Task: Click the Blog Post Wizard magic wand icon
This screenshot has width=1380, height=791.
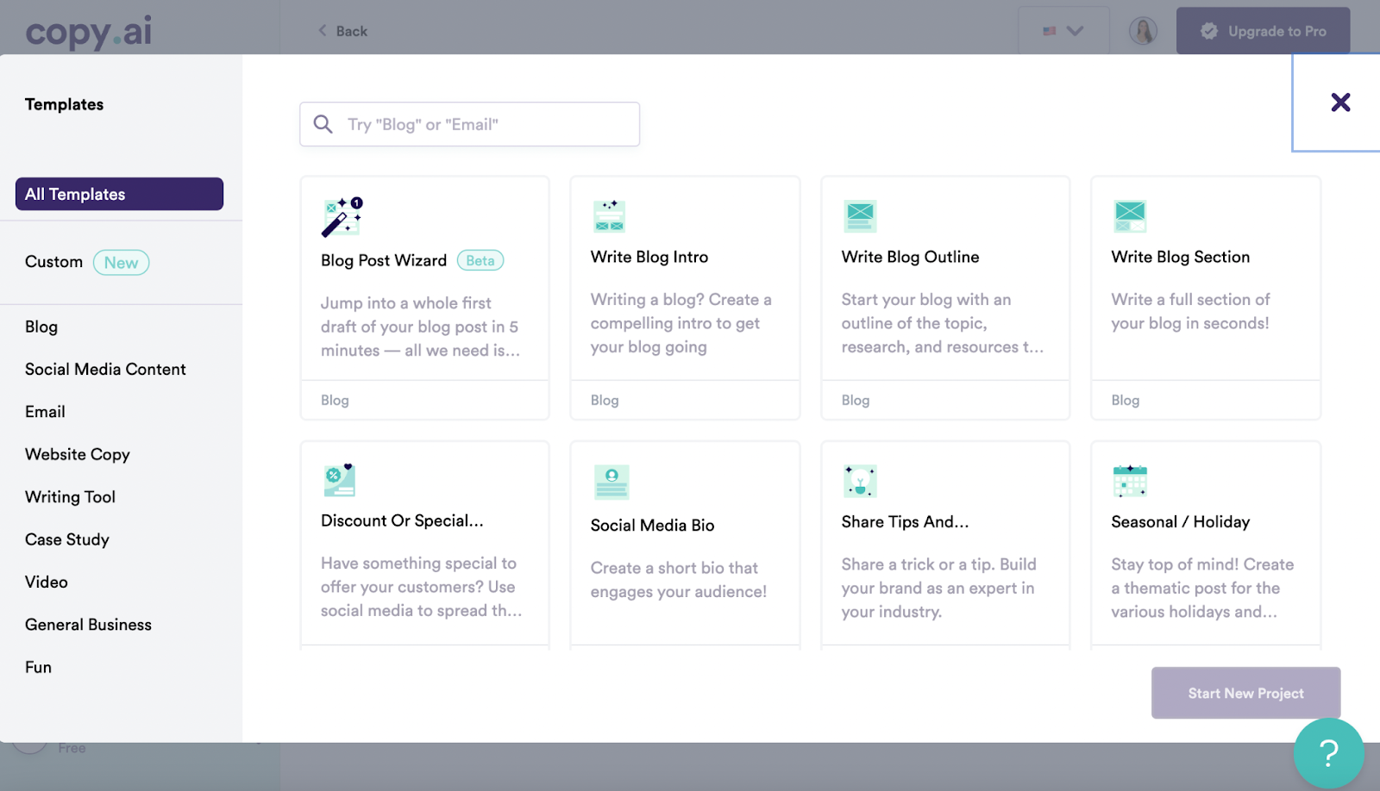Action: (x=342, y=216)
